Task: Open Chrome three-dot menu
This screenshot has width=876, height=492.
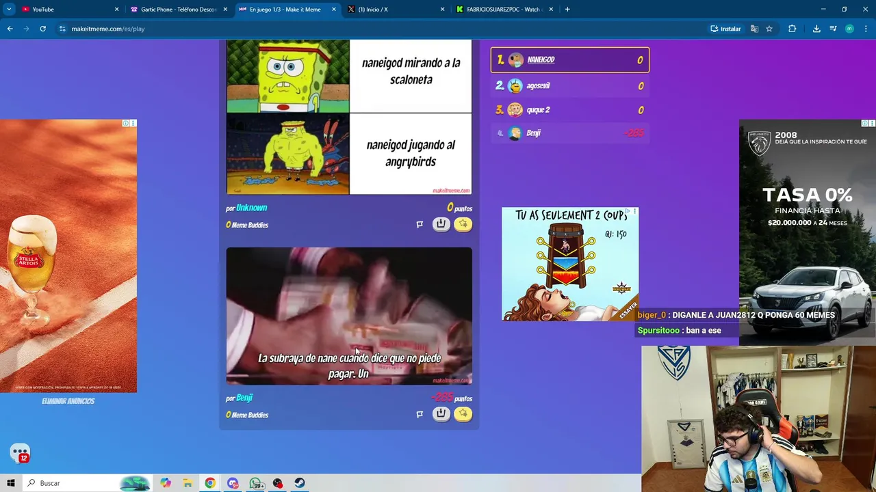Action: pyautogui.click(x=866, y=29)
